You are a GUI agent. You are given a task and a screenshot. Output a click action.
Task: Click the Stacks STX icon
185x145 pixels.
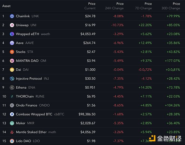pos(12,52)
